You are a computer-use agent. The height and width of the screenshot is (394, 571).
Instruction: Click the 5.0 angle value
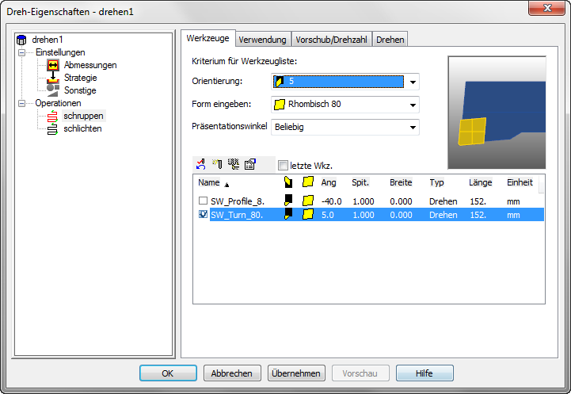tap(327, 215)
